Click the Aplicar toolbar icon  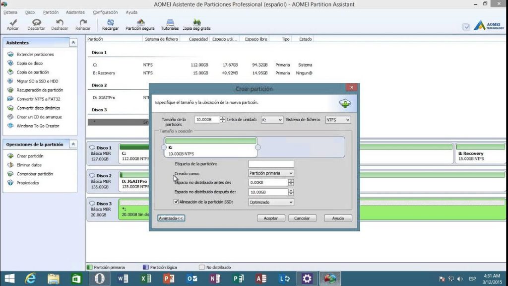pos(12,23)
